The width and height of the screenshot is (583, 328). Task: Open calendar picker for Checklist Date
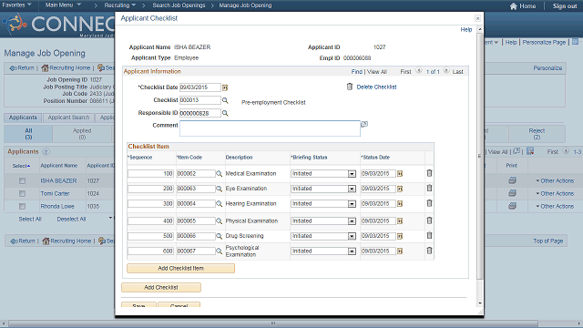pyautogui.click(x=225, y=87)
